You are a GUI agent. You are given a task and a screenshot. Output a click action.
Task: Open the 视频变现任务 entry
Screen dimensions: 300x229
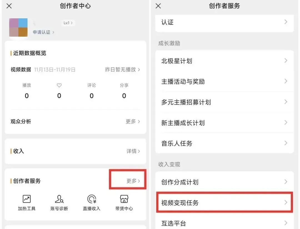[224, 203]
